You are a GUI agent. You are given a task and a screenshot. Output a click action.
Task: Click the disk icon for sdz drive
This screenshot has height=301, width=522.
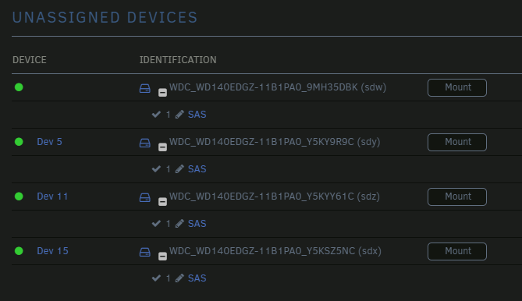click(x=145, y=197)
